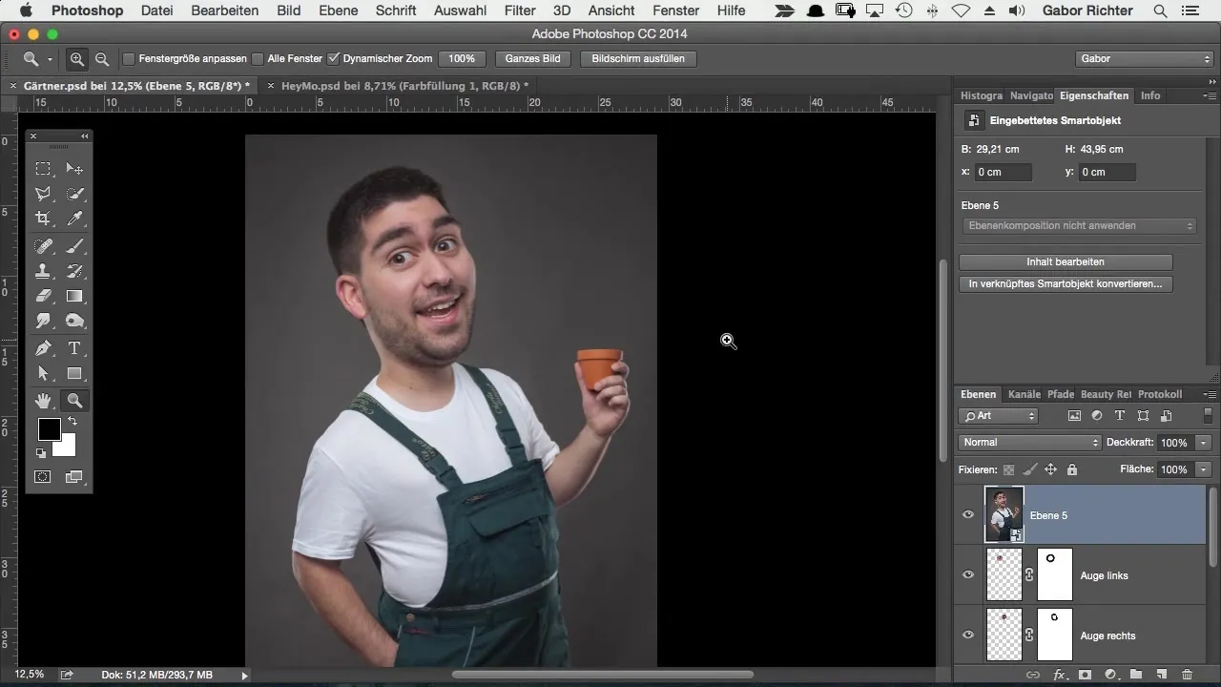Enable the Fenstergröße anpassen checkbox
1221x687 pixels.
coord(129,58)
